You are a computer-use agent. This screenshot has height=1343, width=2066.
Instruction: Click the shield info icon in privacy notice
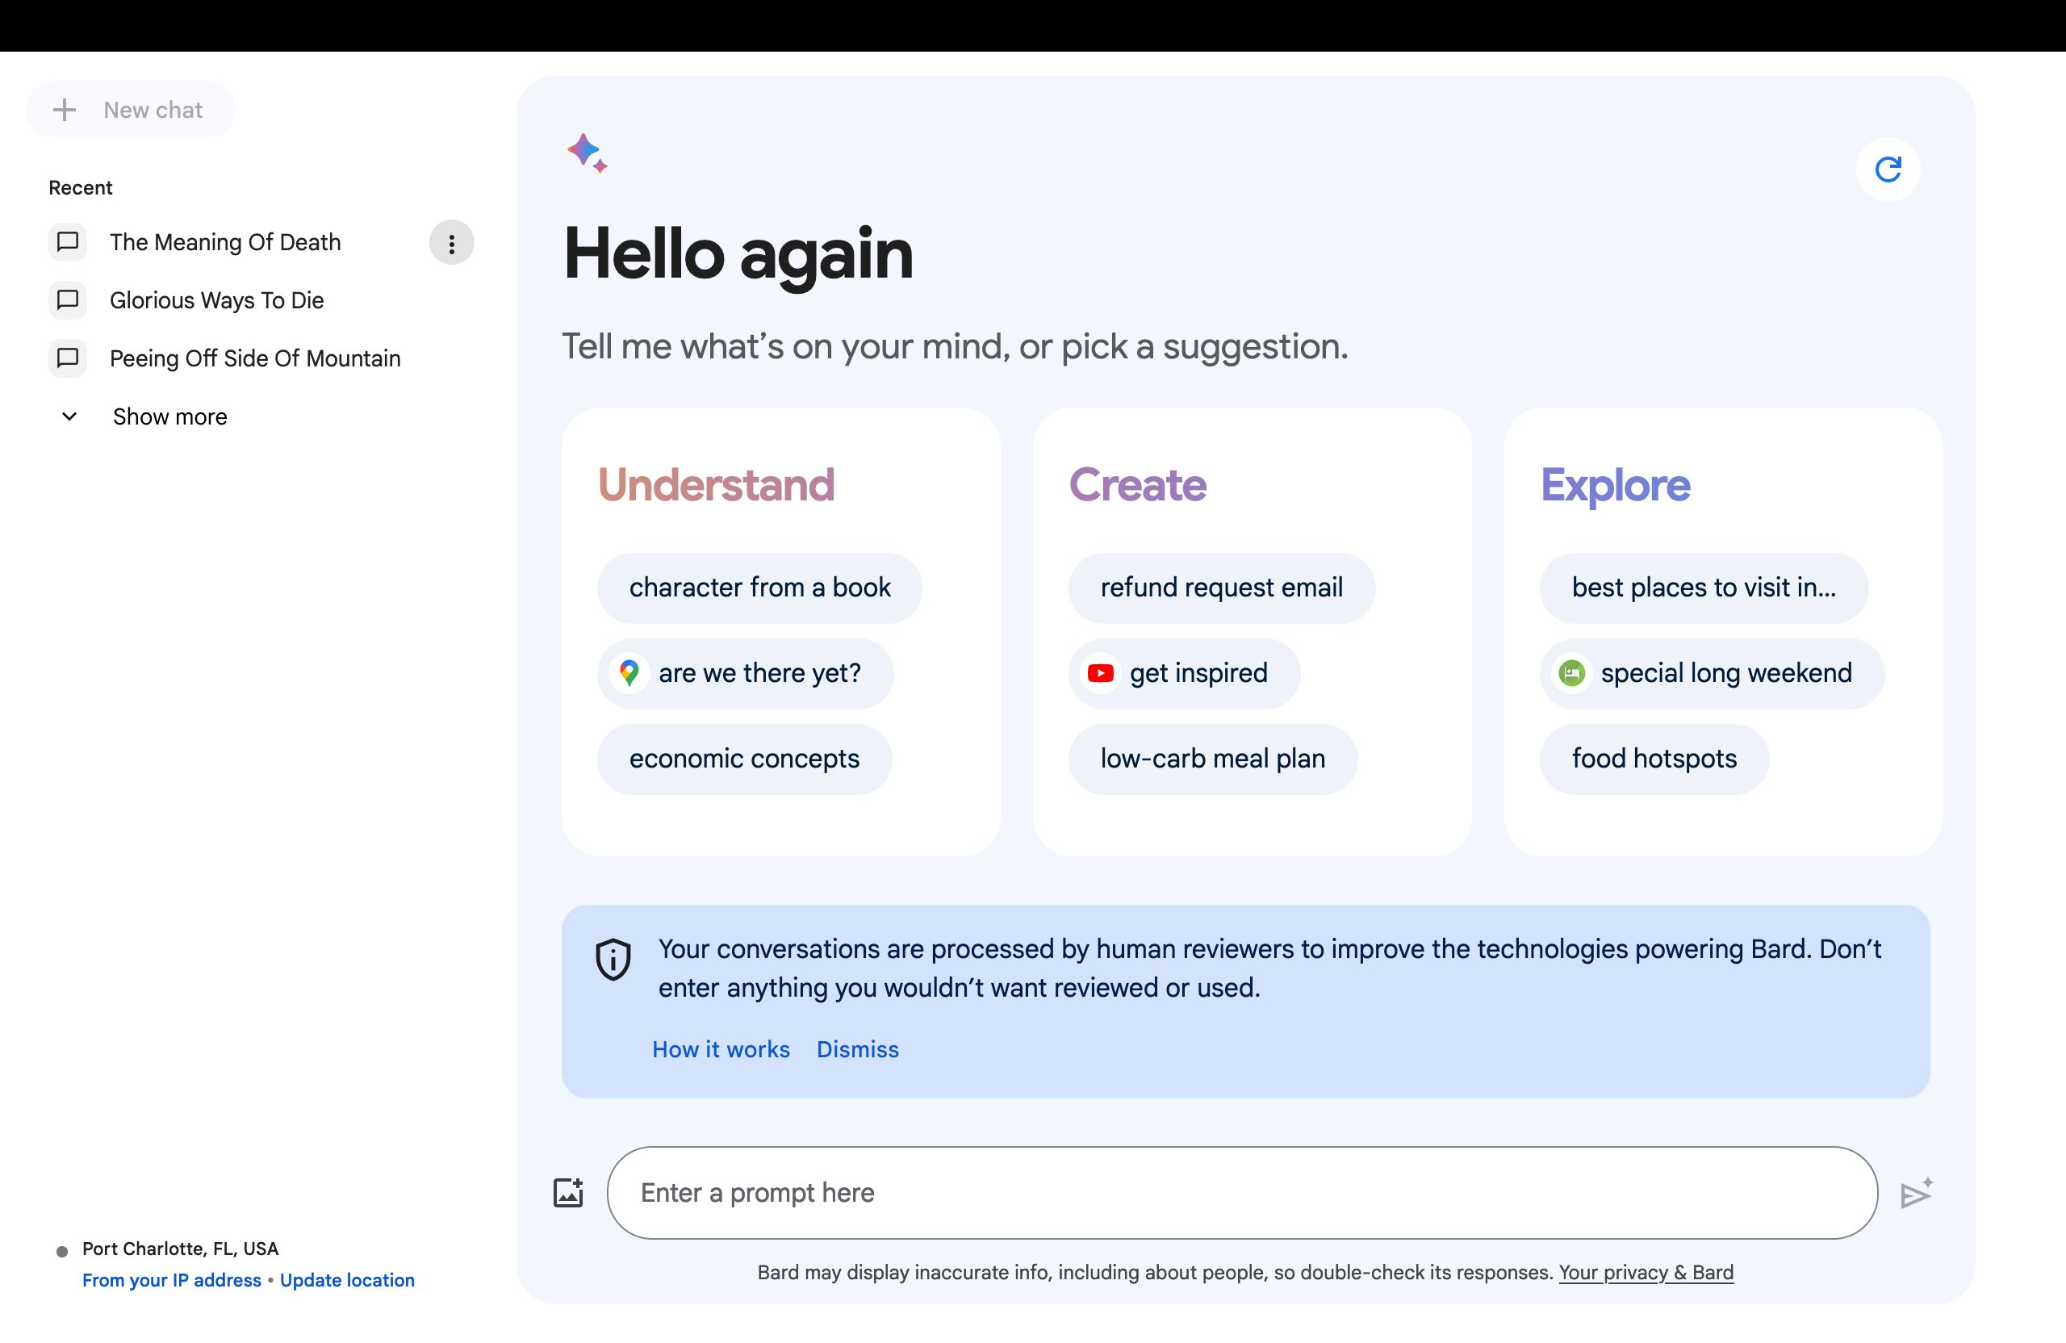(x=613, y=960)
